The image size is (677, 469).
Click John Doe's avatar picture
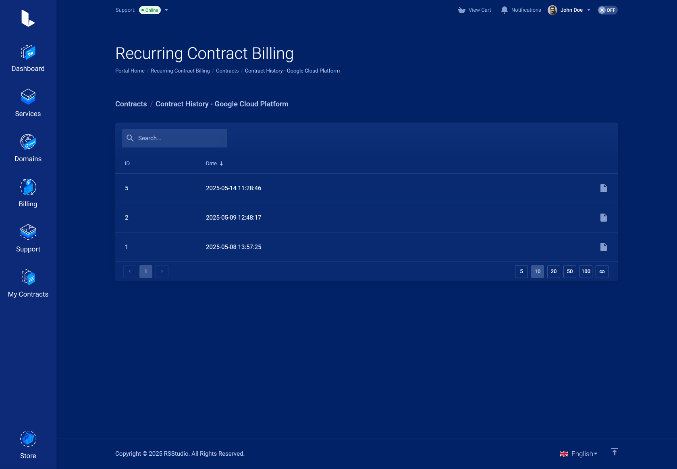pos(552,10)
